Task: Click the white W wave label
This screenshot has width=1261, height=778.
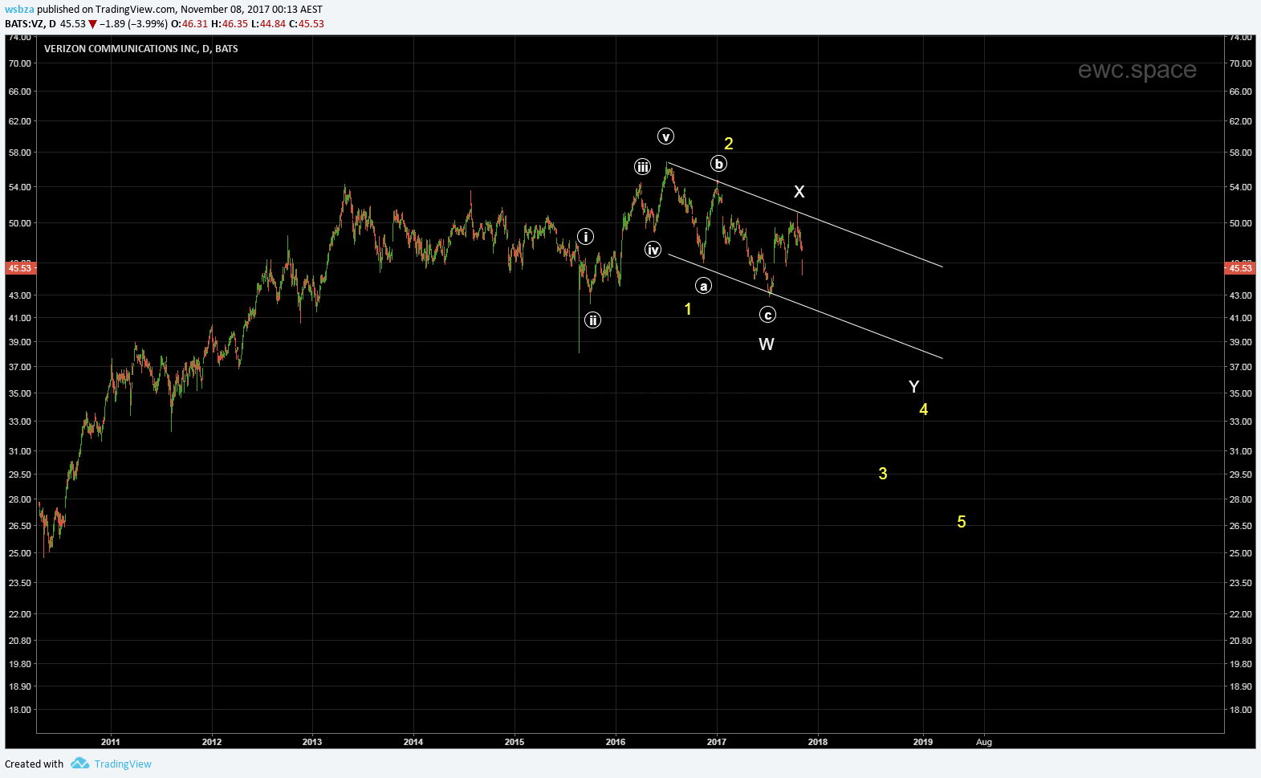Action: pyautogui.click(x=767, y=344)
